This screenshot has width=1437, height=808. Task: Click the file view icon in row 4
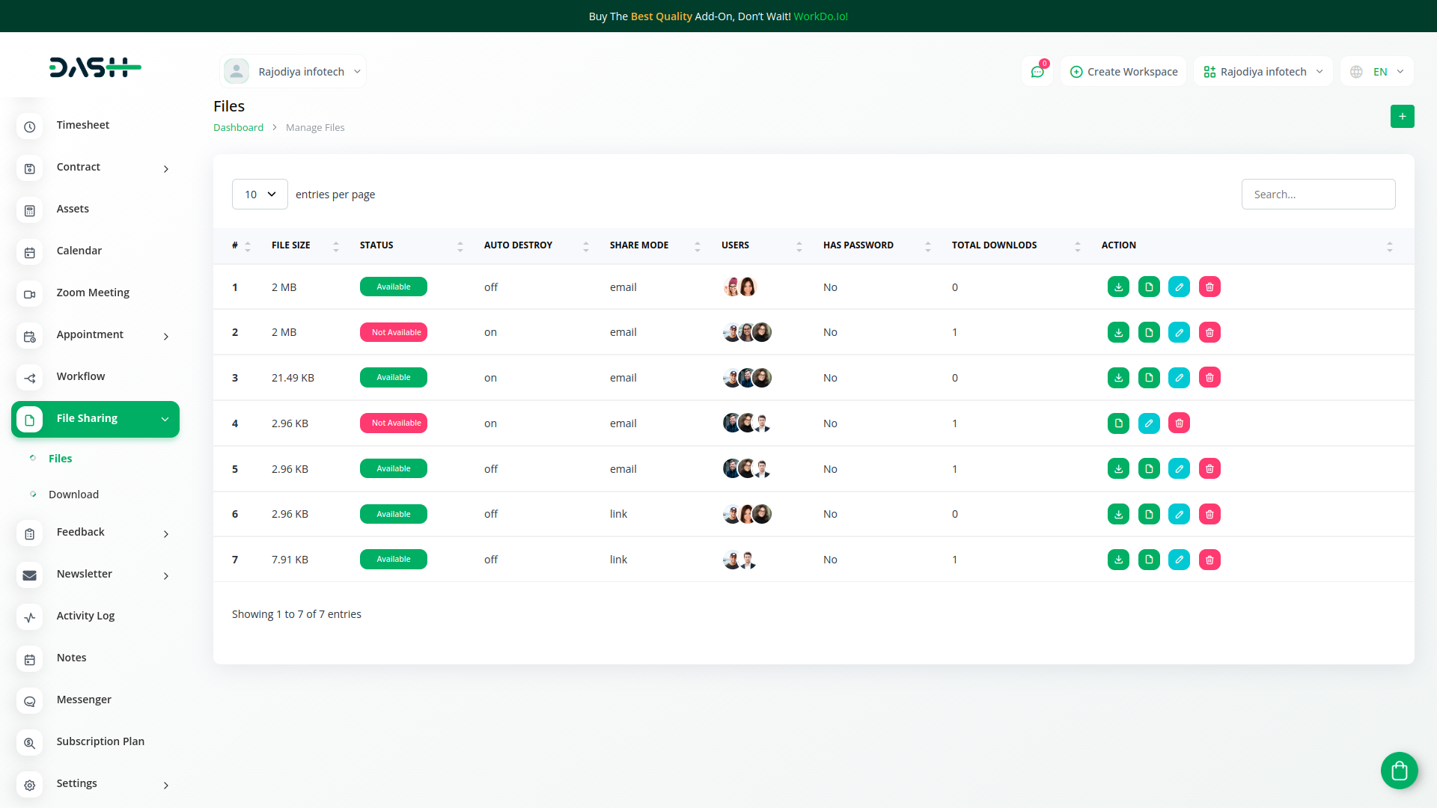pos(1118,423)
